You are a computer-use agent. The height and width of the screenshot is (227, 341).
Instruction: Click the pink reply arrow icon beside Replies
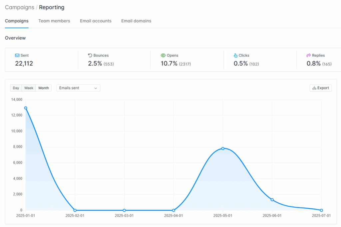click(x=308, y=56)
